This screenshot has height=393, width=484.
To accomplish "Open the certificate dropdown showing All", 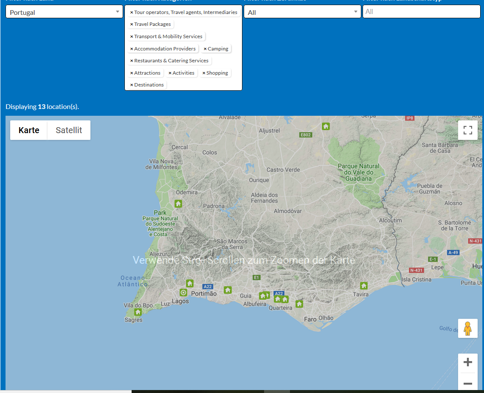I will click(x=302, y=12).
